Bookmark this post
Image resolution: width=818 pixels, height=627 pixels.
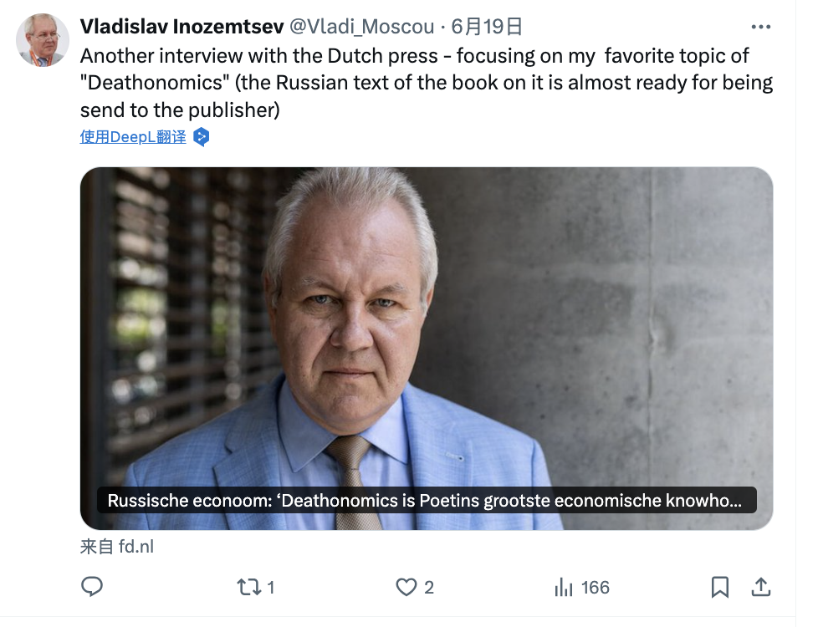tap(719, 587)
